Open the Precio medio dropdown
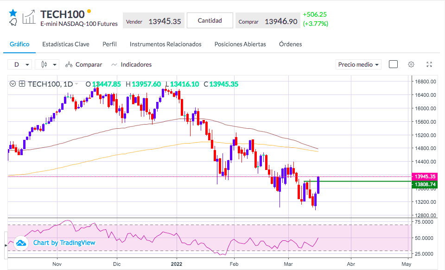 pyautogui.click(x=358, y=65)
